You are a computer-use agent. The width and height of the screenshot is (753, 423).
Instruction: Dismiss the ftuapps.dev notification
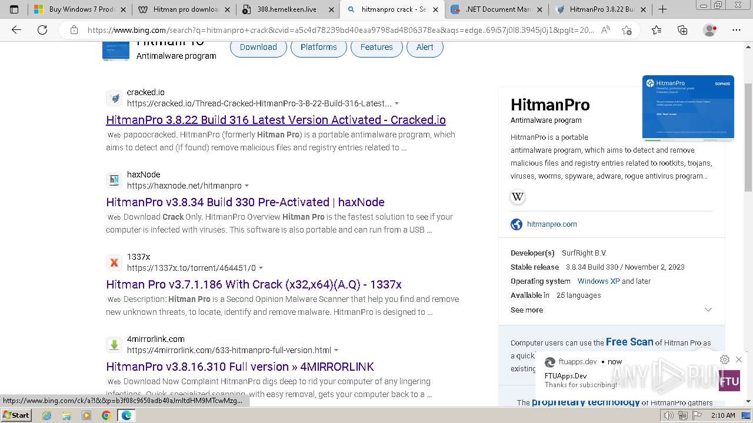(739, 360)
